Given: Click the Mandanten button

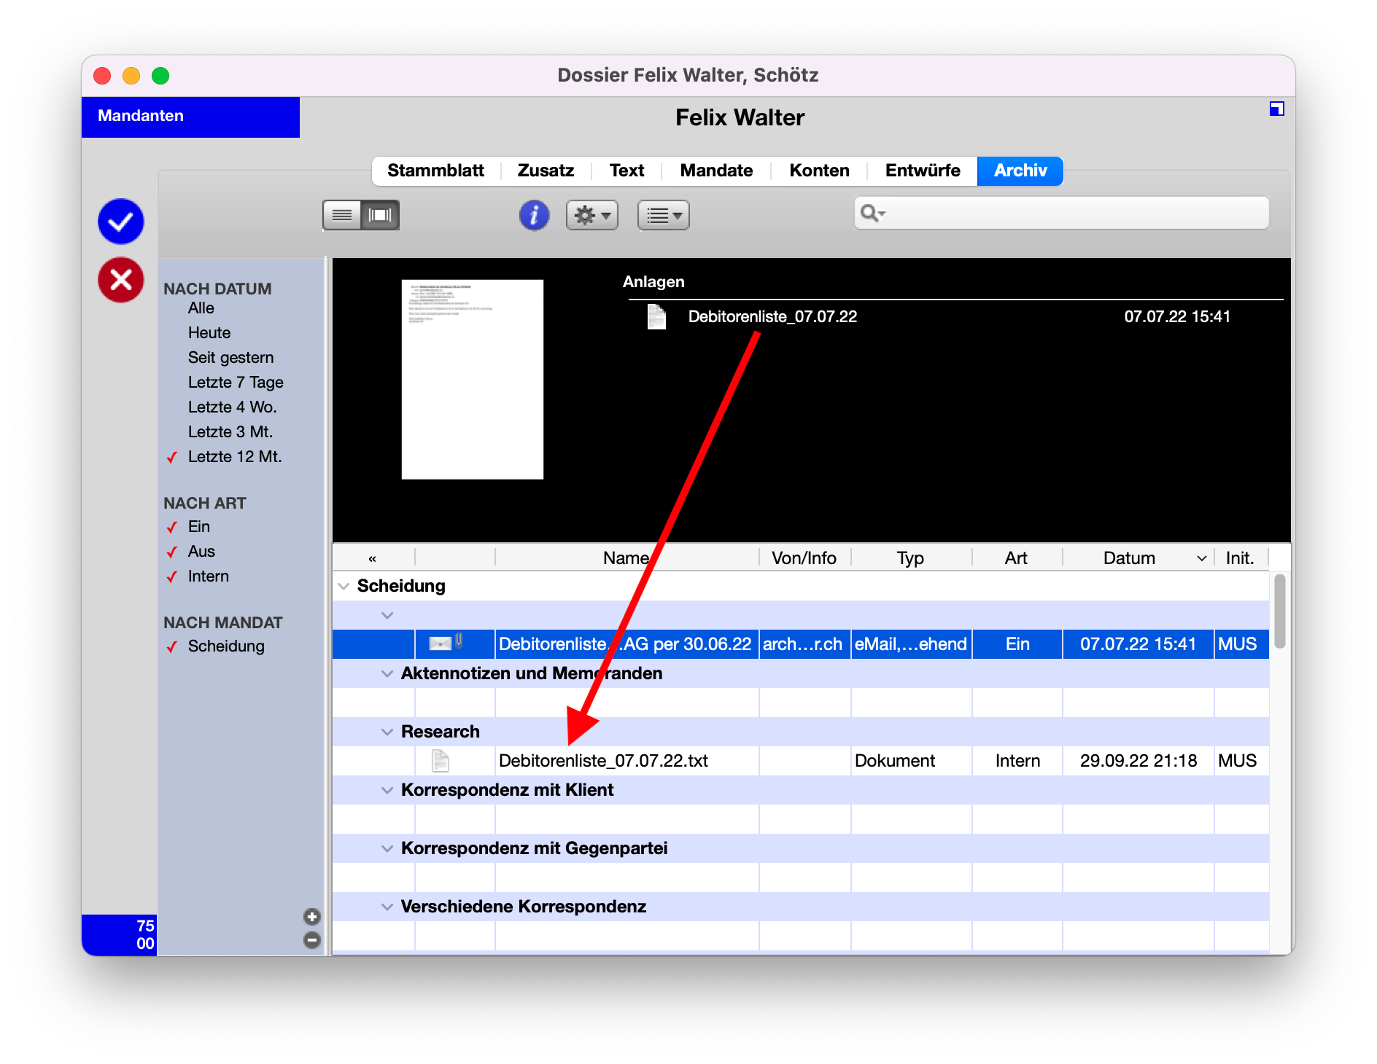Looking at the screenshot, I should click(190, 117).
